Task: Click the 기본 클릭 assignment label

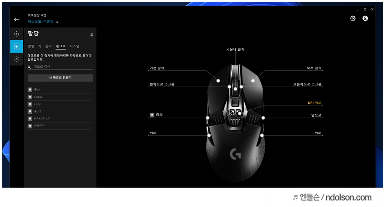Action: pos(157,68)
